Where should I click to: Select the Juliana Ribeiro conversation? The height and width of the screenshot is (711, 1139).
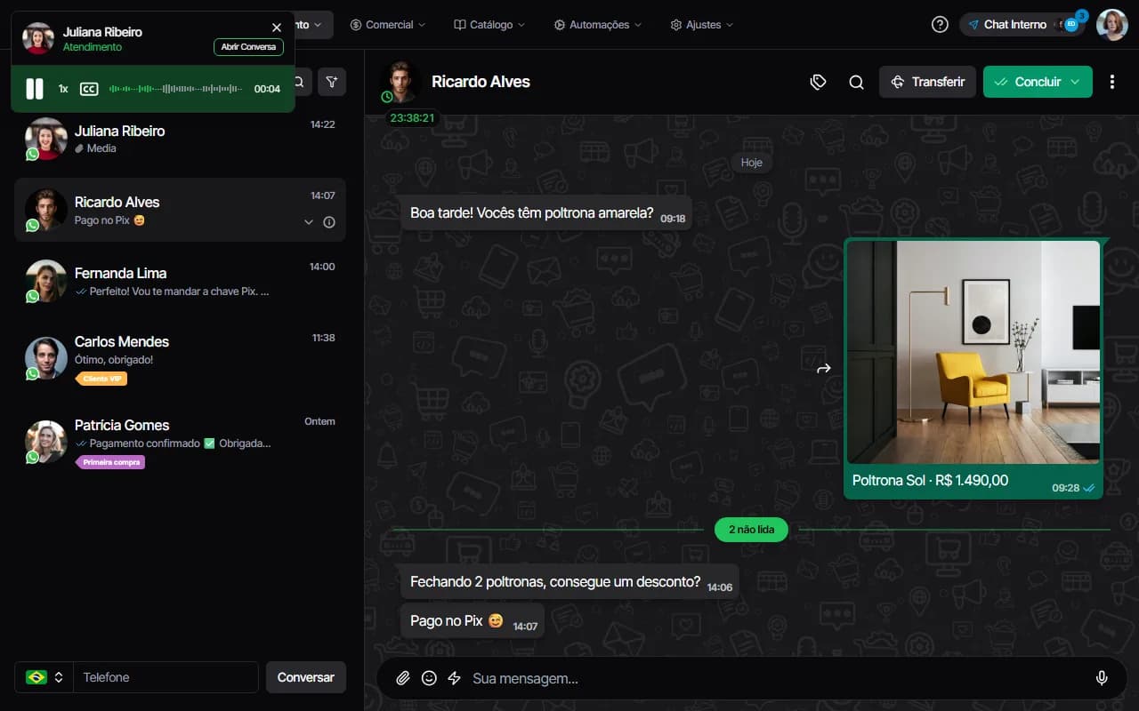tap(180, 139)
